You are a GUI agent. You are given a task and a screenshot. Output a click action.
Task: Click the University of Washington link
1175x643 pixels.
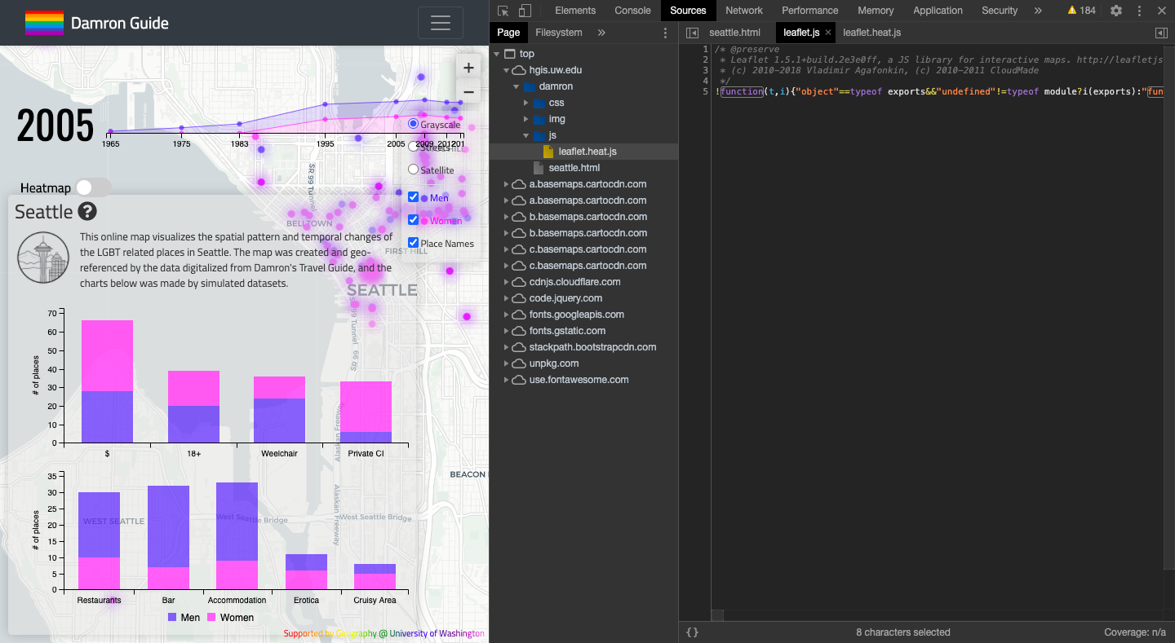pos(436,633)
